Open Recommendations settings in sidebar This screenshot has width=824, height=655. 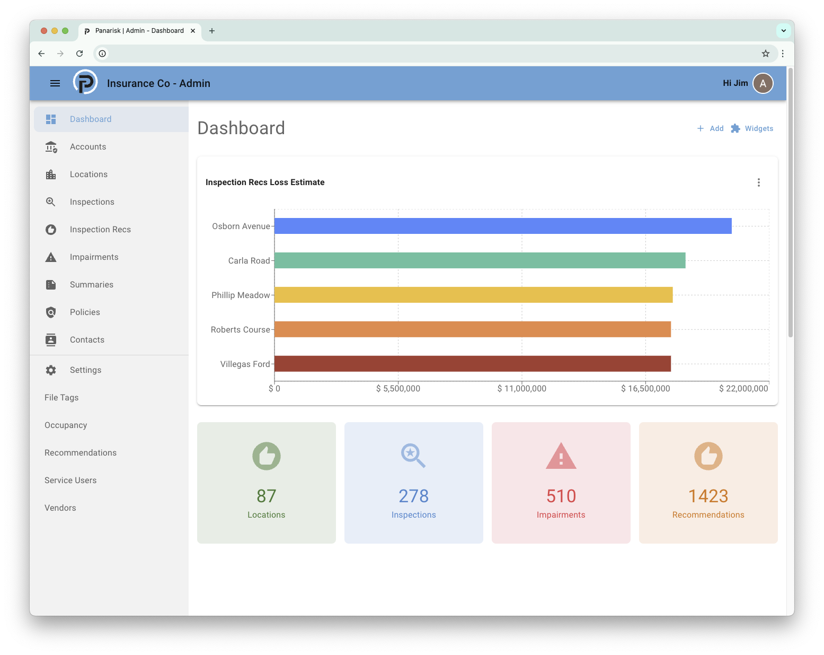point(111,453)
